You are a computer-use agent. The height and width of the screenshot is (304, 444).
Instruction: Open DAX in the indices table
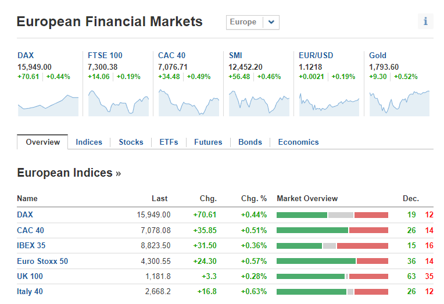[25, 214]
